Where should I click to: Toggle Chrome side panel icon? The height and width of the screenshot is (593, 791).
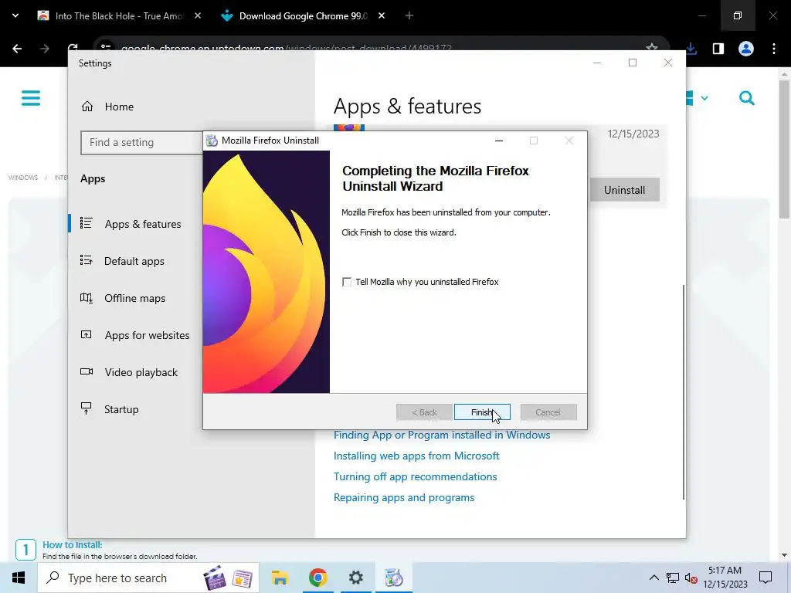718,49
